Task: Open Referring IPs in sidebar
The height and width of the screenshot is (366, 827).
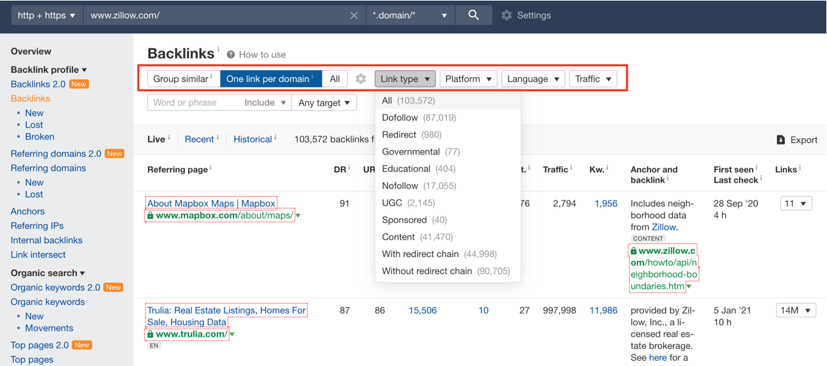Action: pyautogui.click(x=38, y=226)
